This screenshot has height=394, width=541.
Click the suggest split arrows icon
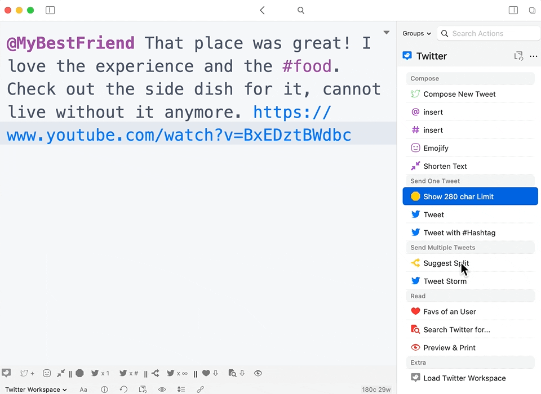click(x=156, y=373)
